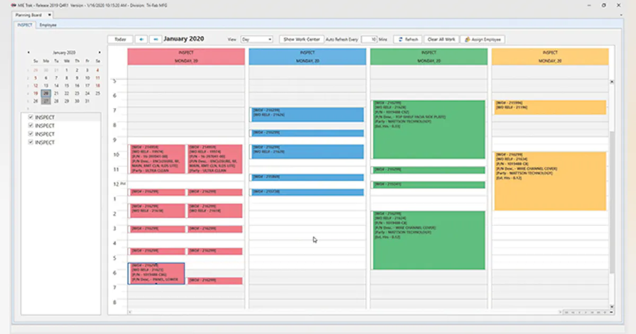The image size is (636, 334).
Task: Select blue appointment with WO REL# 21626
Action: pos(307,115)
